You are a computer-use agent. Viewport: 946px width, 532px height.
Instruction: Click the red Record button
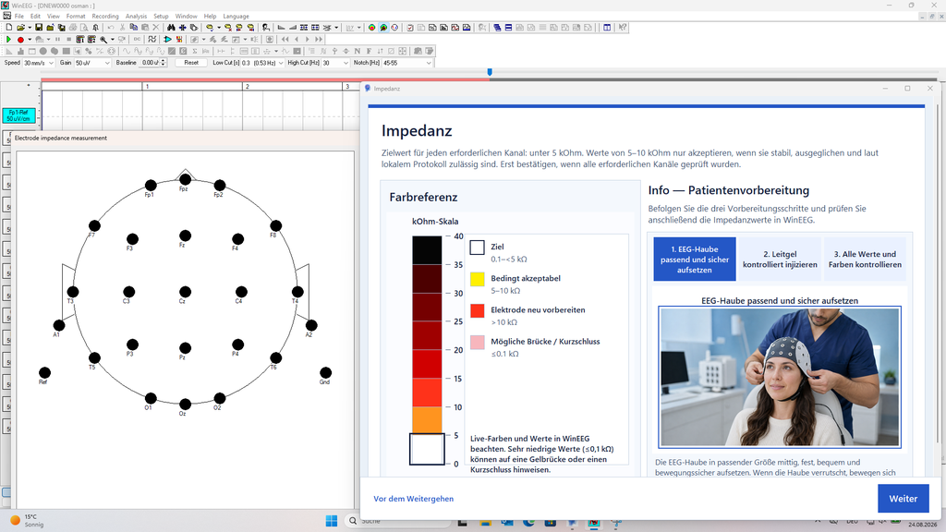(20, 39)
